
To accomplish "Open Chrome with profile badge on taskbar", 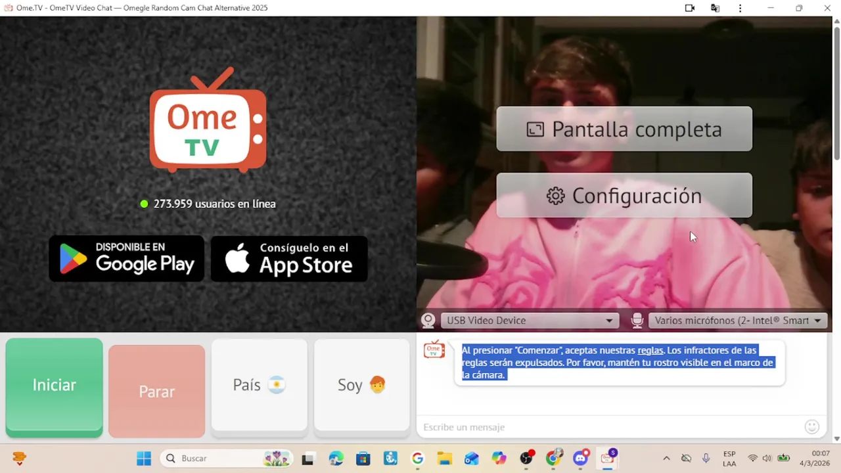I will pos(555,458).
